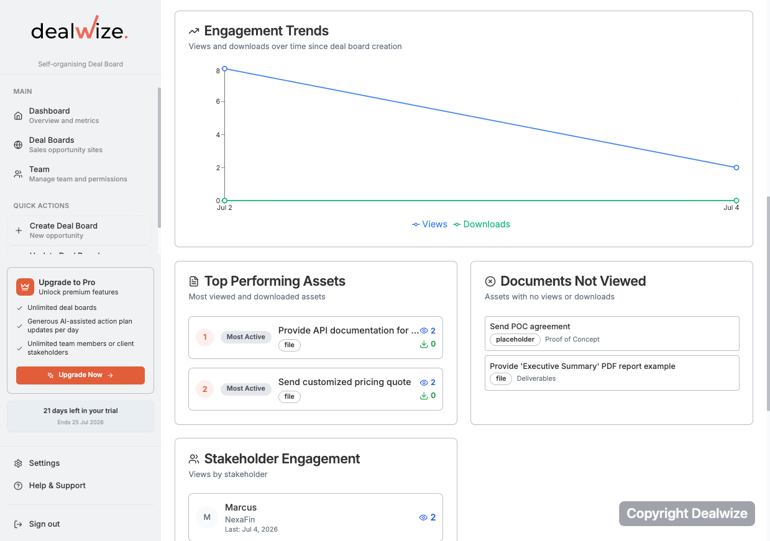This screenshot has height=541, width=770.
Task: Open the 'Send customized pricing quote' asset
Action: point(316,389)
